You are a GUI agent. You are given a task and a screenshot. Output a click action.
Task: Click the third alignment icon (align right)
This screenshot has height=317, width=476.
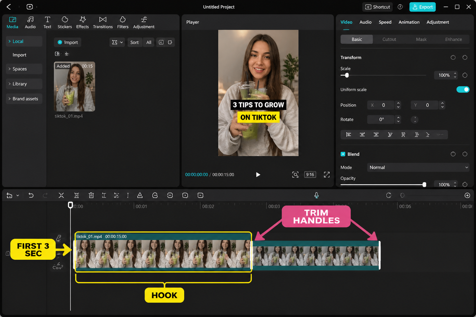click(x=376, y=135)
